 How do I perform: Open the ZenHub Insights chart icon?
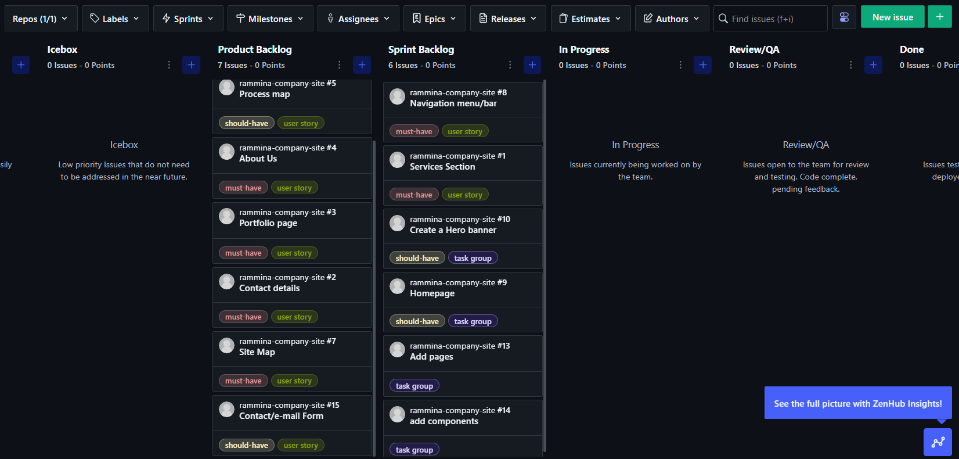pyautogui.click(x=938, y=442)
